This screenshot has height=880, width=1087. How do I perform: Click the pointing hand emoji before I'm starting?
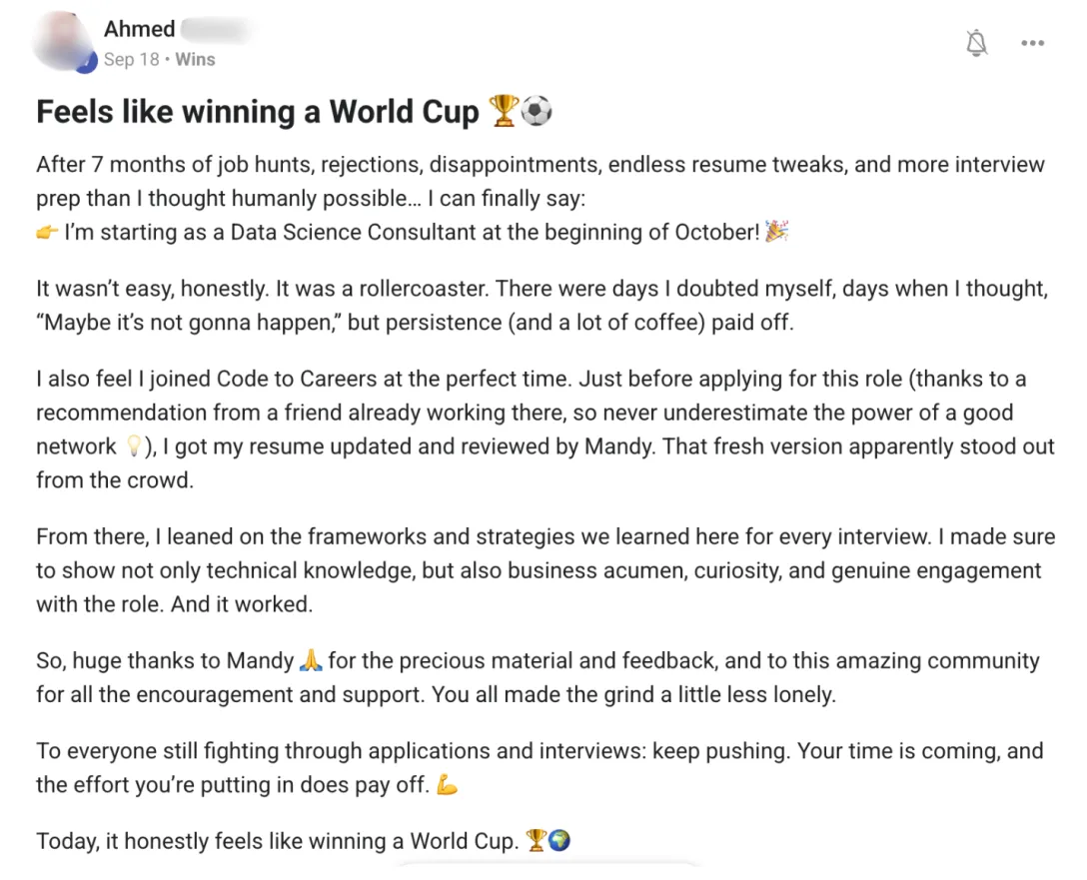(x=47, y=232)
